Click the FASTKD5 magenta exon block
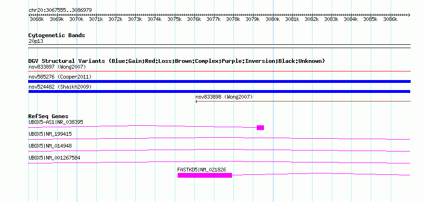The image size is (424, 202). pyautogui.click(x=205, y=175)
